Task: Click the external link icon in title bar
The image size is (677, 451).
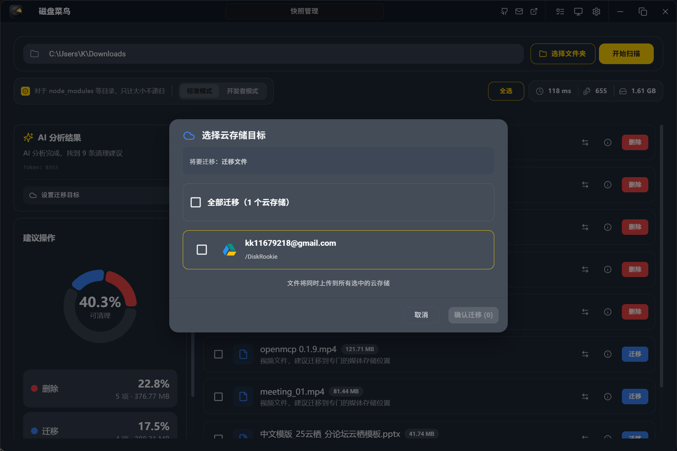Action: [x=534, y=11]
